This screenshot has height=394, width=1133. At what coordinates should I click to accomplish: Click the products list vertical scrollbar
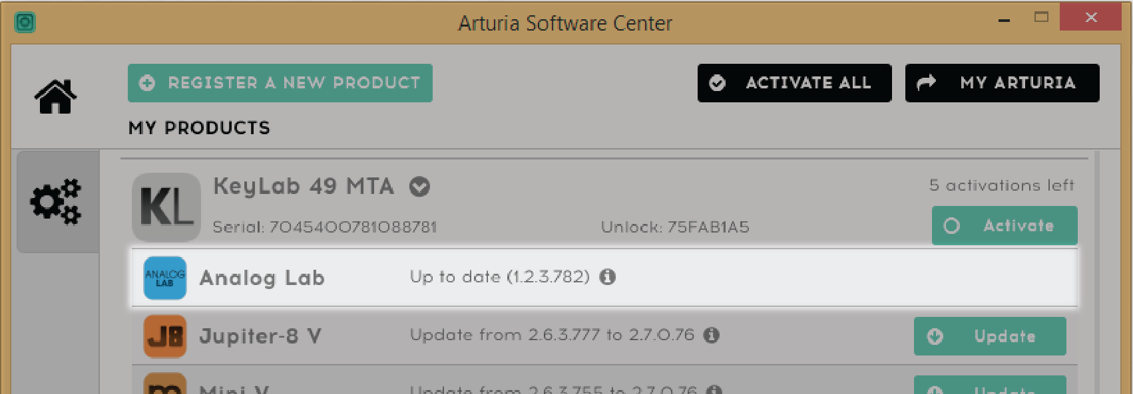click(x=1096, y=272)
